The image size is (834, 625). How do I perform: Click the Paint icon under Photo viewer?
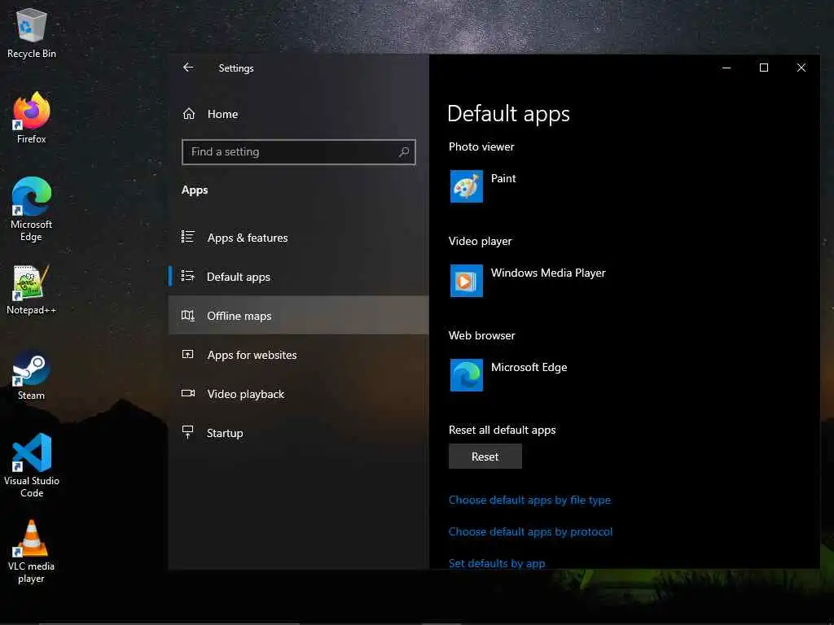pyautogui.click(x=467, y=186)
